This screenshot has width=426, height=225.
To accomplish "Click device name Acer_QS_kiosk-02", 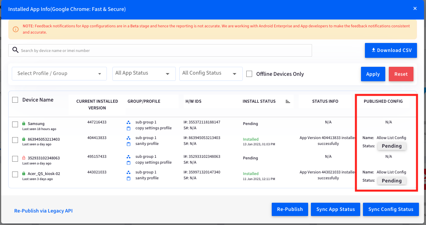I will pos(44,173).
